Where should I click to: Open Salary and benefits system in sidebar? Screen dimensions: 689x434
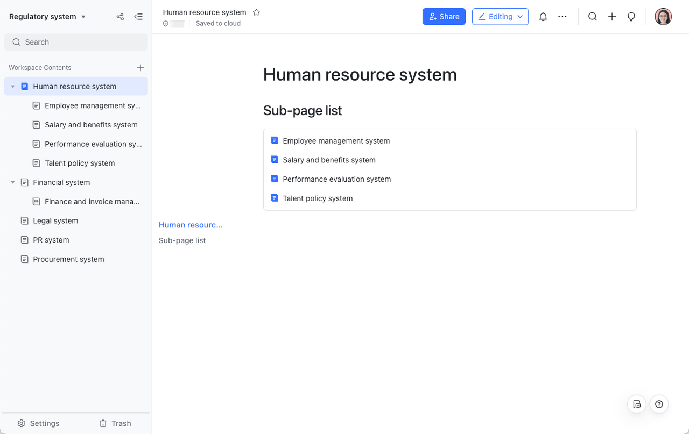[91, 125]
